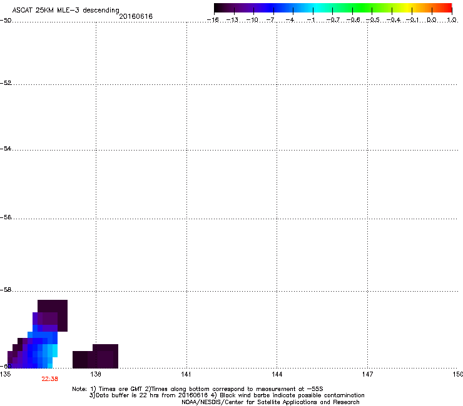Image resolution: width=463 pixels, height=406 pixels.
Task: Click the 138 longitude axis label
Action: [96, 374]
